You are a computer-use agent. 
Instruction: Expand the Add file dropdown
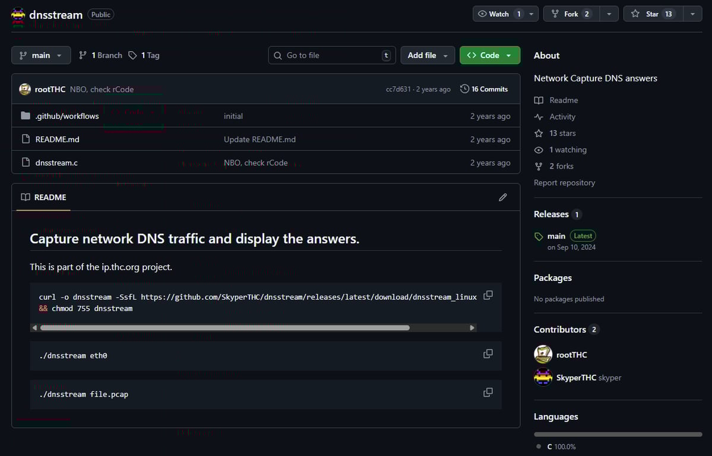click(428, 55)
